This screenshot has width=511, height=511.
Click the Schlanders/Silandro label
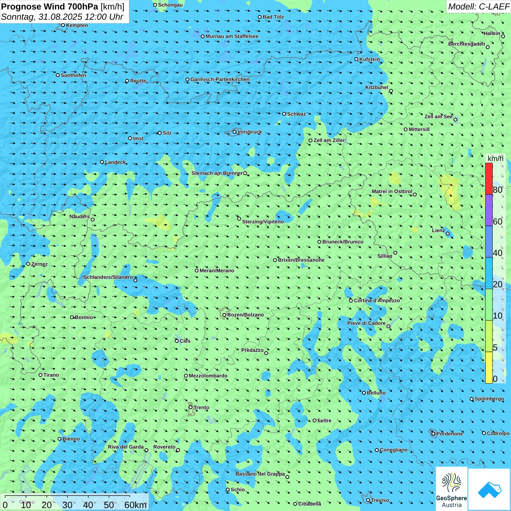[x=108, y=277]
